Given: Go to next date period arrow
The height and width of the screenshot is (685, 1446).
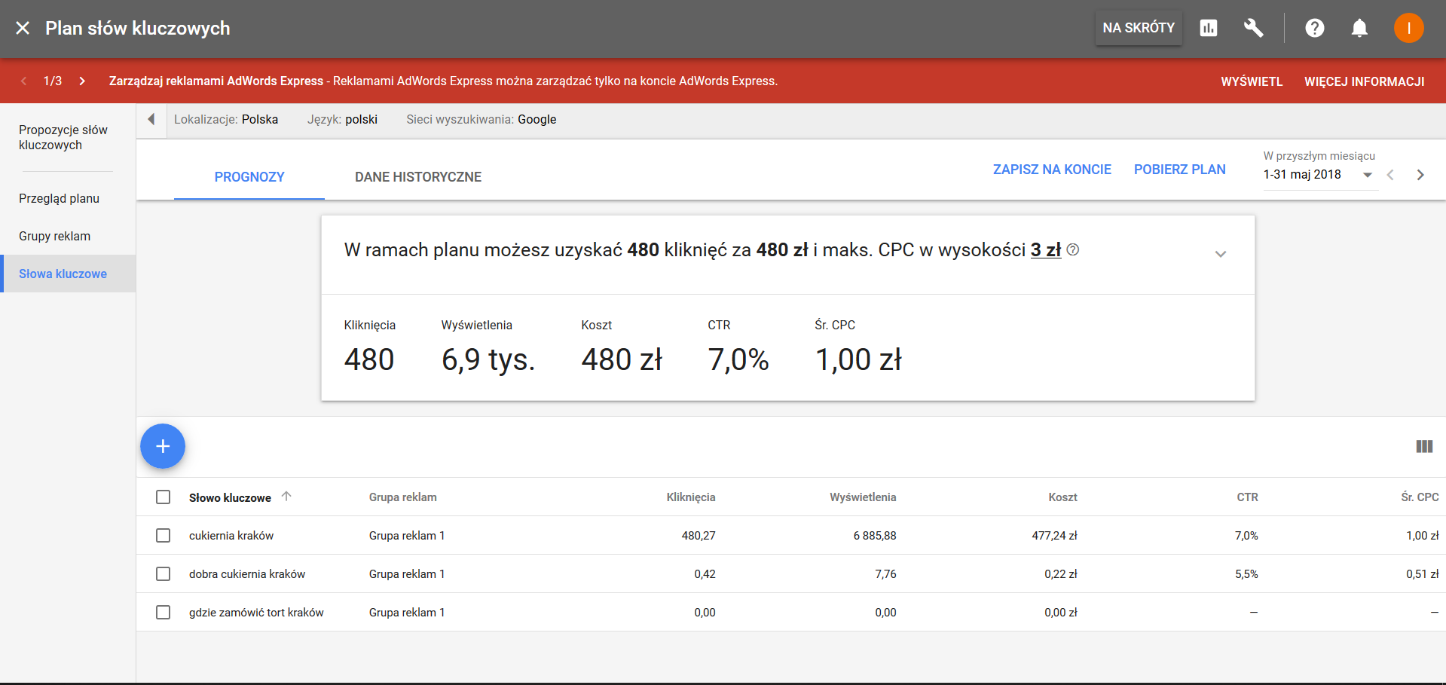Looking at the screenshot, I should pyautogui.click(x=1420, y=175).
